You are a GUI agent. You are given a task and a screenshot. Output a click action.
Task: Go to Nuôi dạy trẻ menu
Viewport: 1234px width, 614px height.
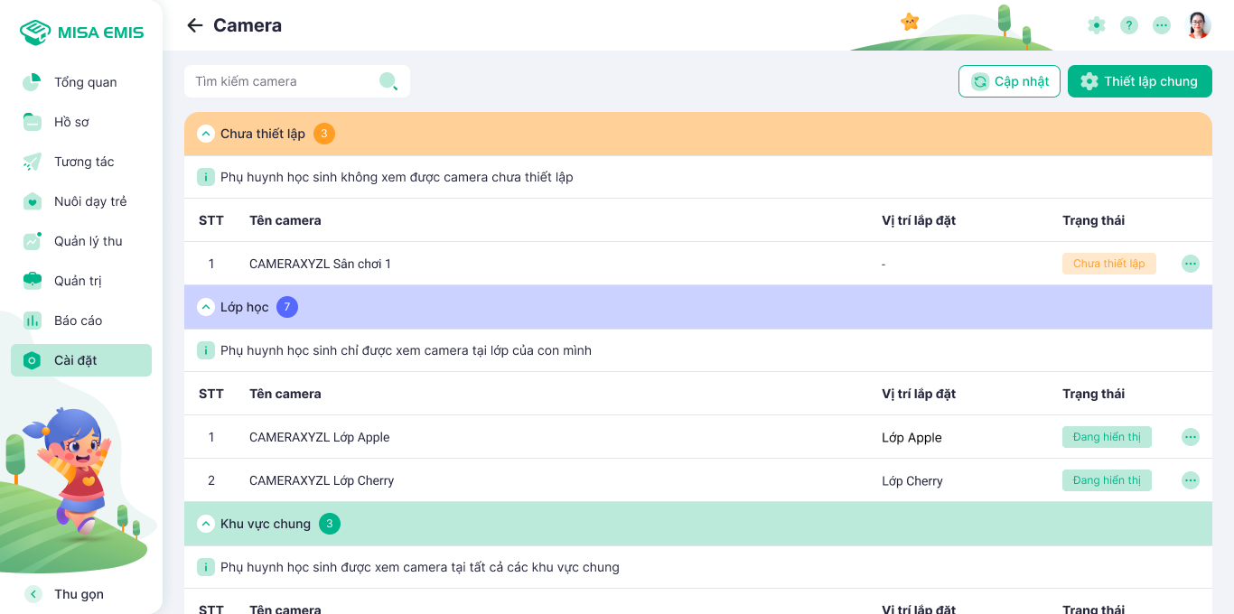point(89,201)
